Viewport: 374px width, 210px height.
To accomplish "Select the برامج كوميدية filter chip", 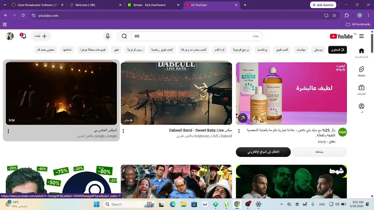I will tap(241, 50).
